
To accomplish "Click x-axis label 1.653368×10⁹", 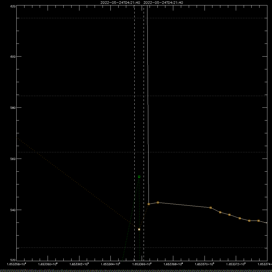I will (173, 264).
